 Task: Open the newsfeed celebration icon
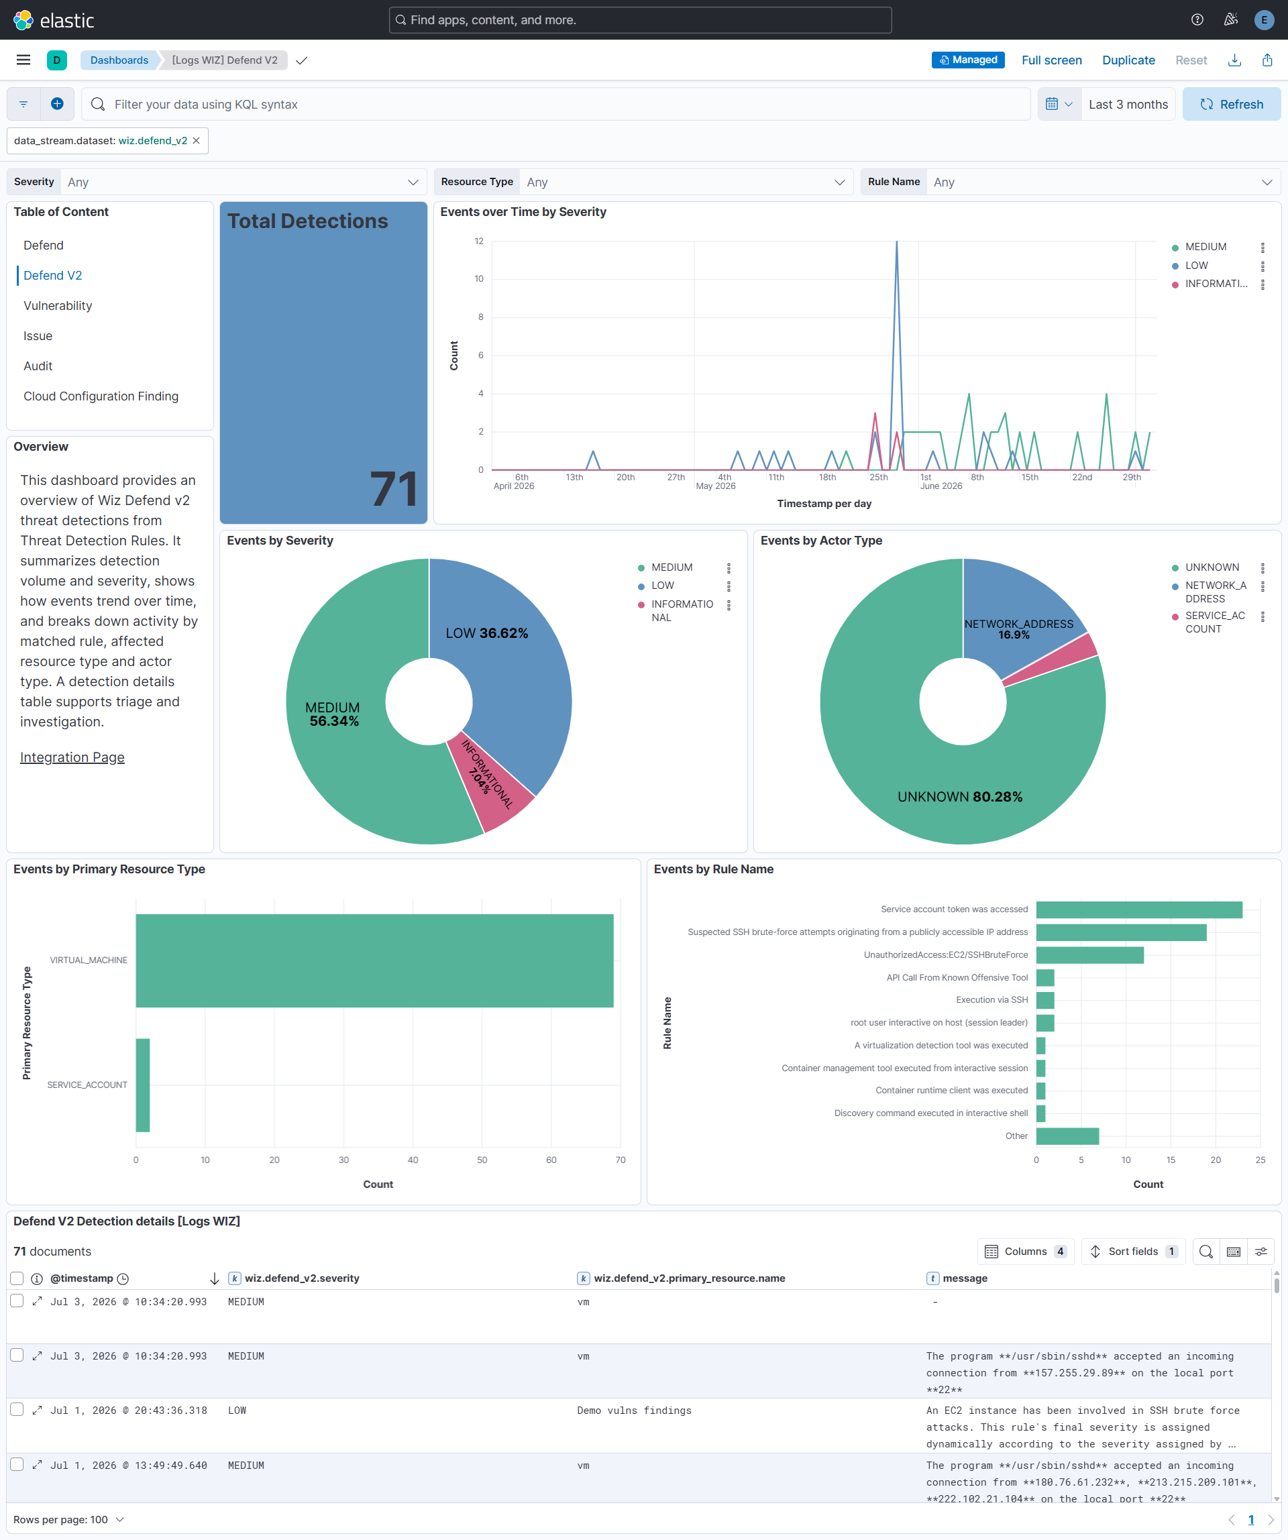[x=1231, y=20]
